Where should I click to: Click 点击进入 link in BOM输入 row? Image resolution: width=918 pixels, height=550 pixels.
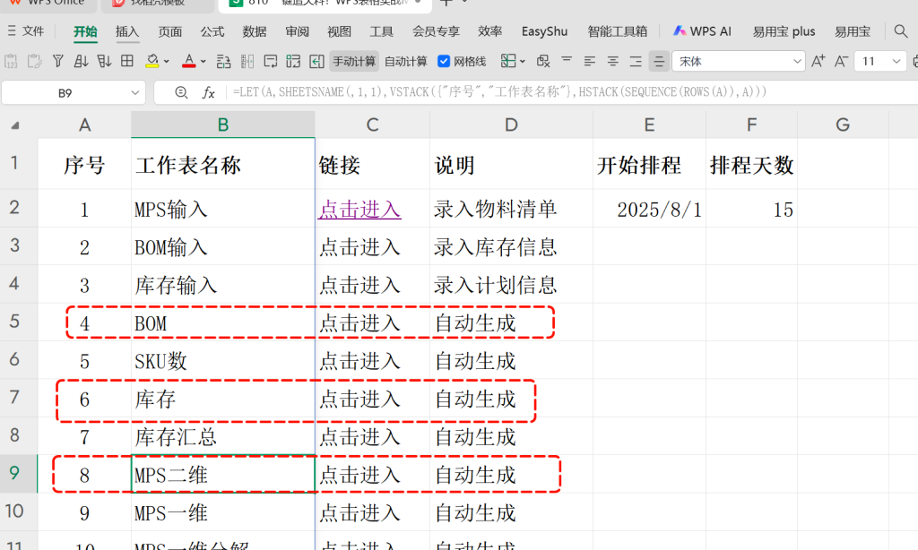pos(359,247)
